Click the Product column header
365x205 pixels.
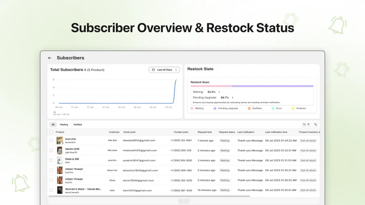click(x=60, y=132)
